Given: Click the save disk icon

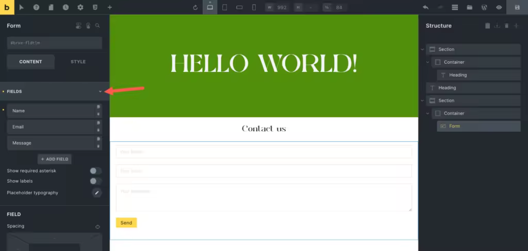Looking at the screenshot, I should coord(517,7).
